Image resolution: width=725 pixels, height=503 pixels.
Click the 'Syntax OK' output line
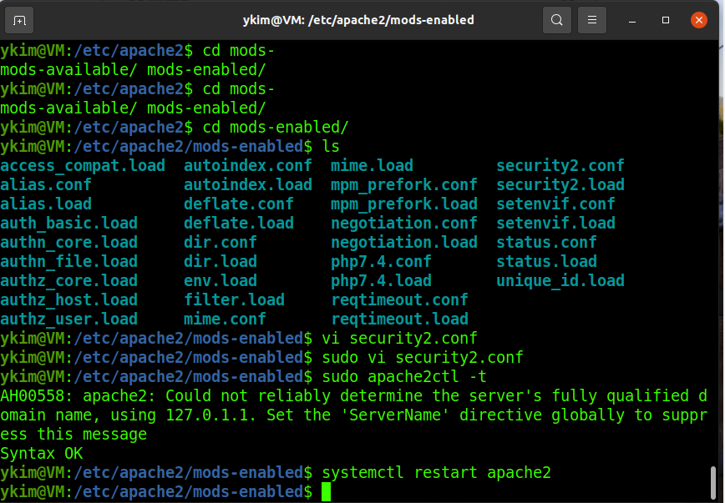click(x=41, y=454)
